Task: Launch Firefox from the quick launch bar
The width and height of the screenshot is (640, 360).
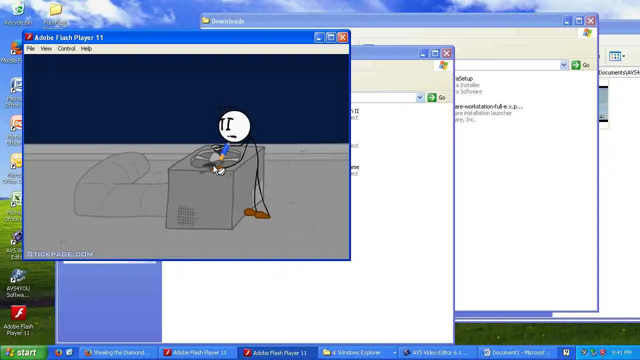Action: click(58, 352)
